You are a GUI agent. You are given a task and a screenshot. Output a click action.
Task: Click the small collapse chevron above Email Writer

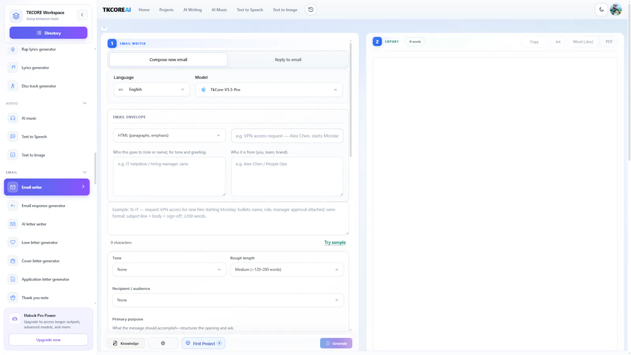(x=104, y=28)
